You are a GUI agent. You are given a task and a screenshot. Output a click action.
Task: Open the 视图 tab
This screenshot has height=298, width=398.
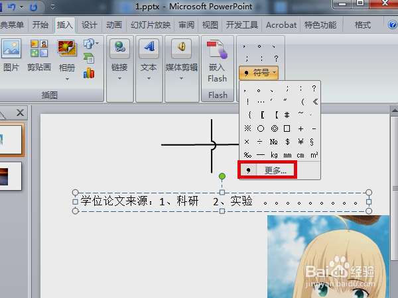[210, 25]
